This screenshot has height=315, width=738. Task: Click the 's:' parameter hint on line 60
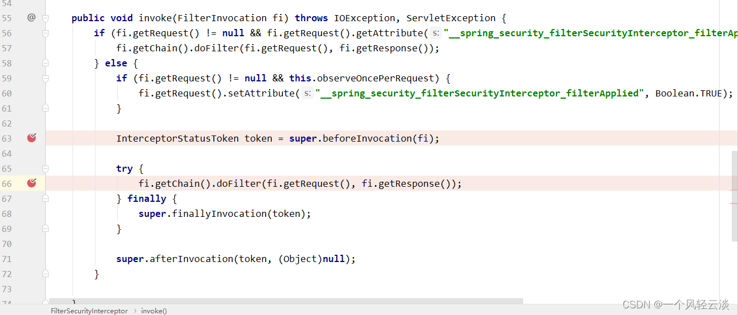click(x=308, y=94)
